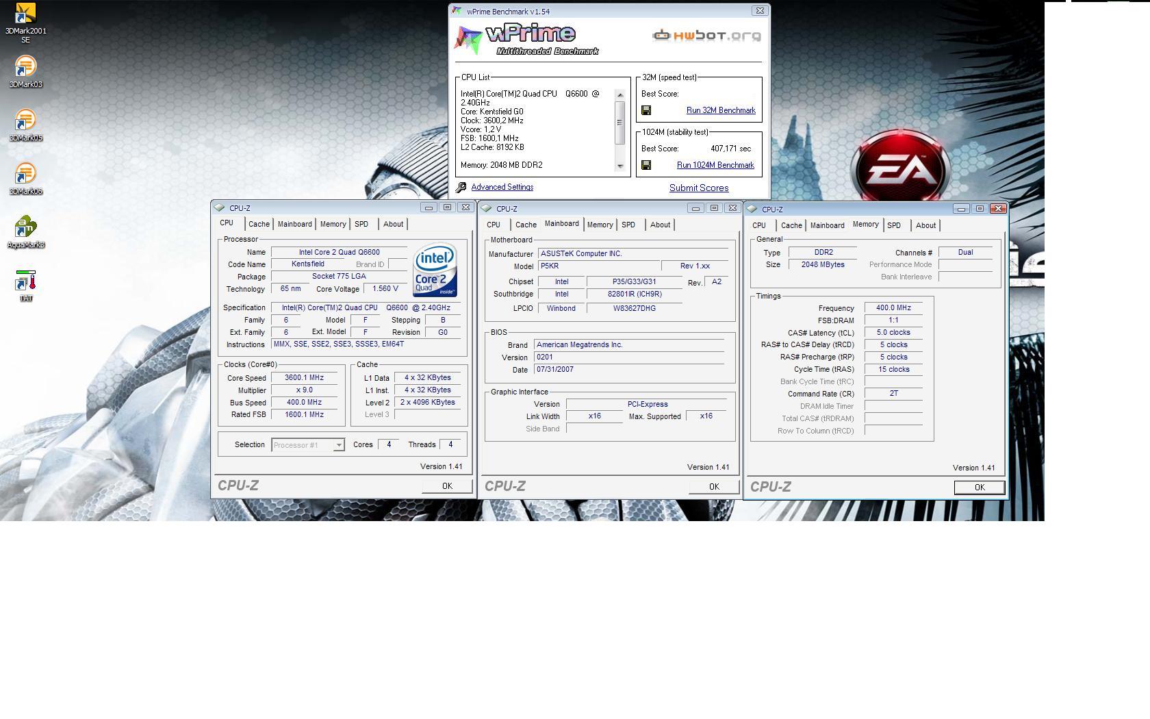Click the Rated FSB value 1600.1 MHz

pos(304,415)
